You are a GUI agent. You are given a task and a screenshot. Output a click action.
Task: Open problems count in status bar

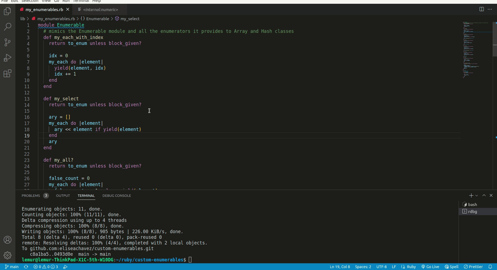(x=45, y=267)
